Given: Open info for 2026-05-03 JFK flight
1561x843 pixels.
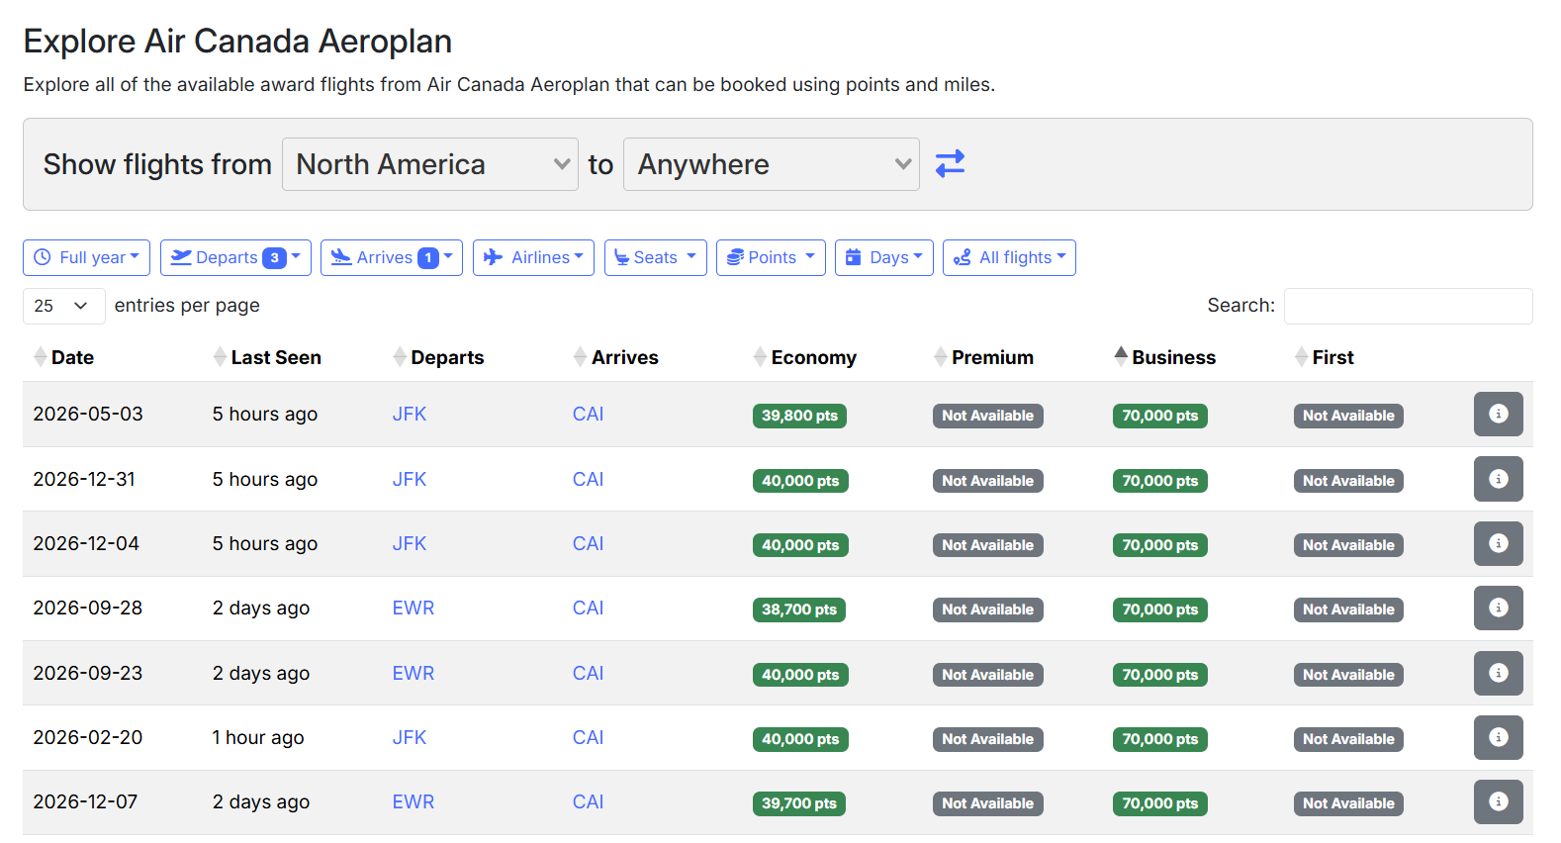Looking at the screenshot, I should (x=1498, y=414).
